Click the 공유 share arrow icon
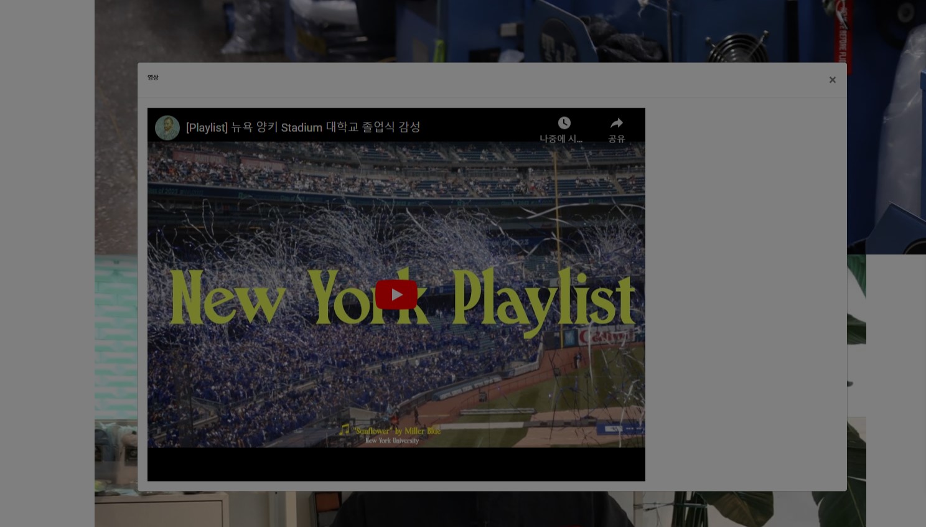926x527 pixels. [x=616, y=123]
